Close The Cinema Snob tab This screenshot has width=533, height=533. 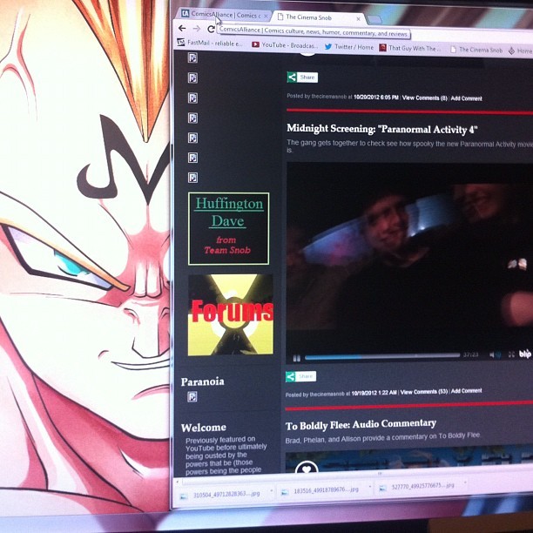coord(358,19)
